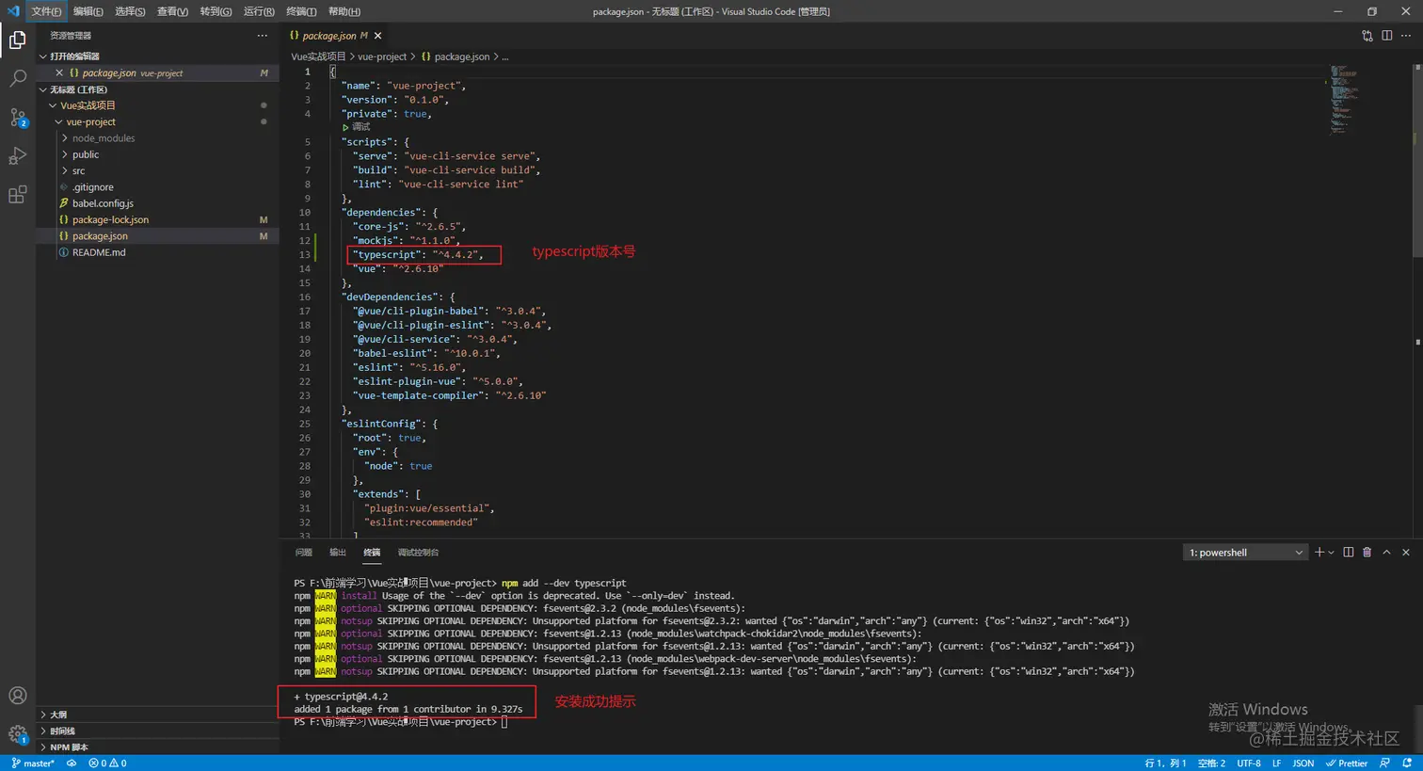The width and height of the screenshot is (1423, 771).
Task: Change the JSON language mode
Action: click(x=1303, y=763)
